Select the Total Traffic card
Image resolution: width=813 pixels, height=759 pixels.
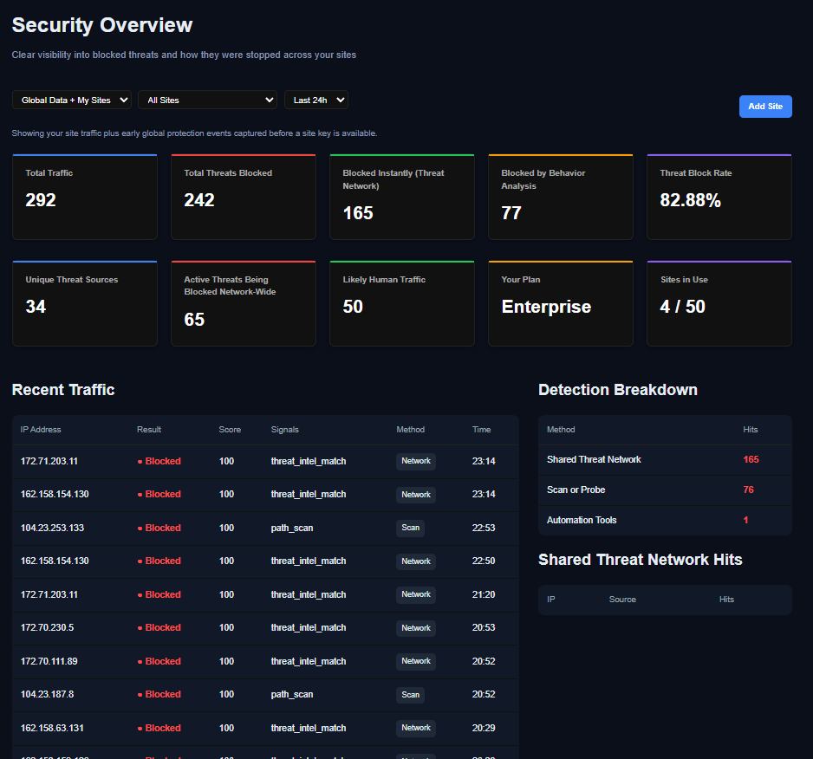pyautogui.click(x=85, y=197)
